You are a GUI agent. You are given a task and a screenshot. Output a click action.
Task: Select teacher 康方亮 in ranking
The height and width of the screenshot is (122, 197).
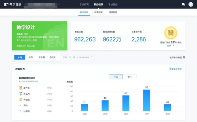[27, 88]
